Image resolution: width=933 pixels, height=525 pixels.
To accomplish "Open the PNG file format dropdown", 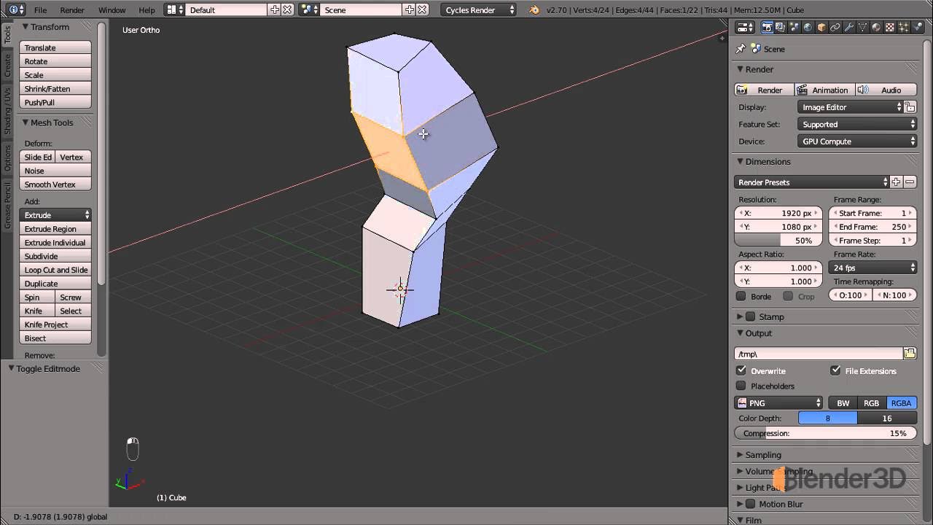I will [778, 403].
